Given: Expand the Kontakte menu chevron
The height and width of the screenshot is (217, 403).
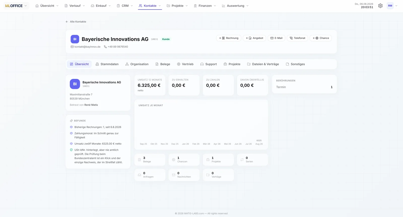Looking at the screenshot, I should (160, 6).
